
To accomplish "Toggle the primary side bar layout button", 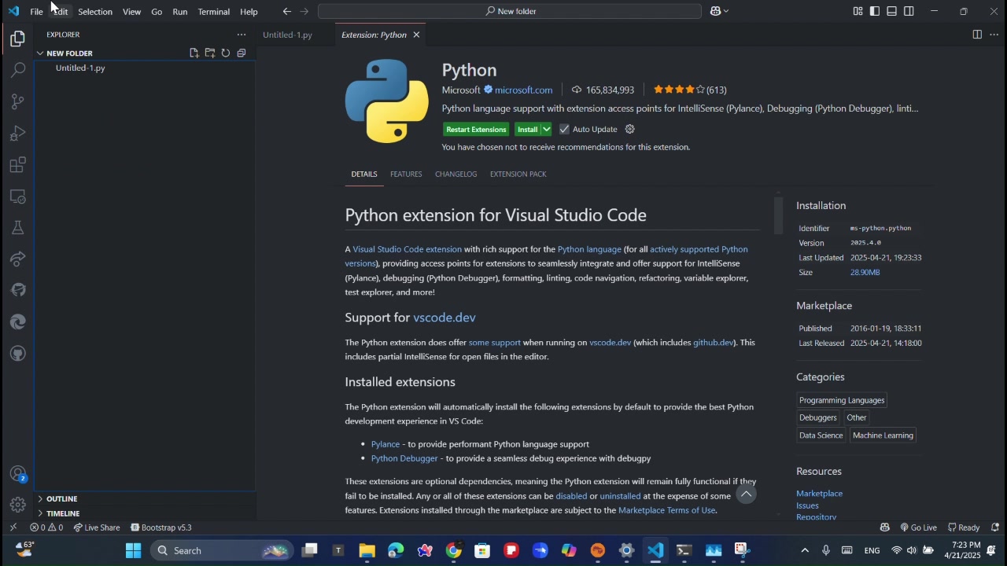I will click(x=875, y=11).
